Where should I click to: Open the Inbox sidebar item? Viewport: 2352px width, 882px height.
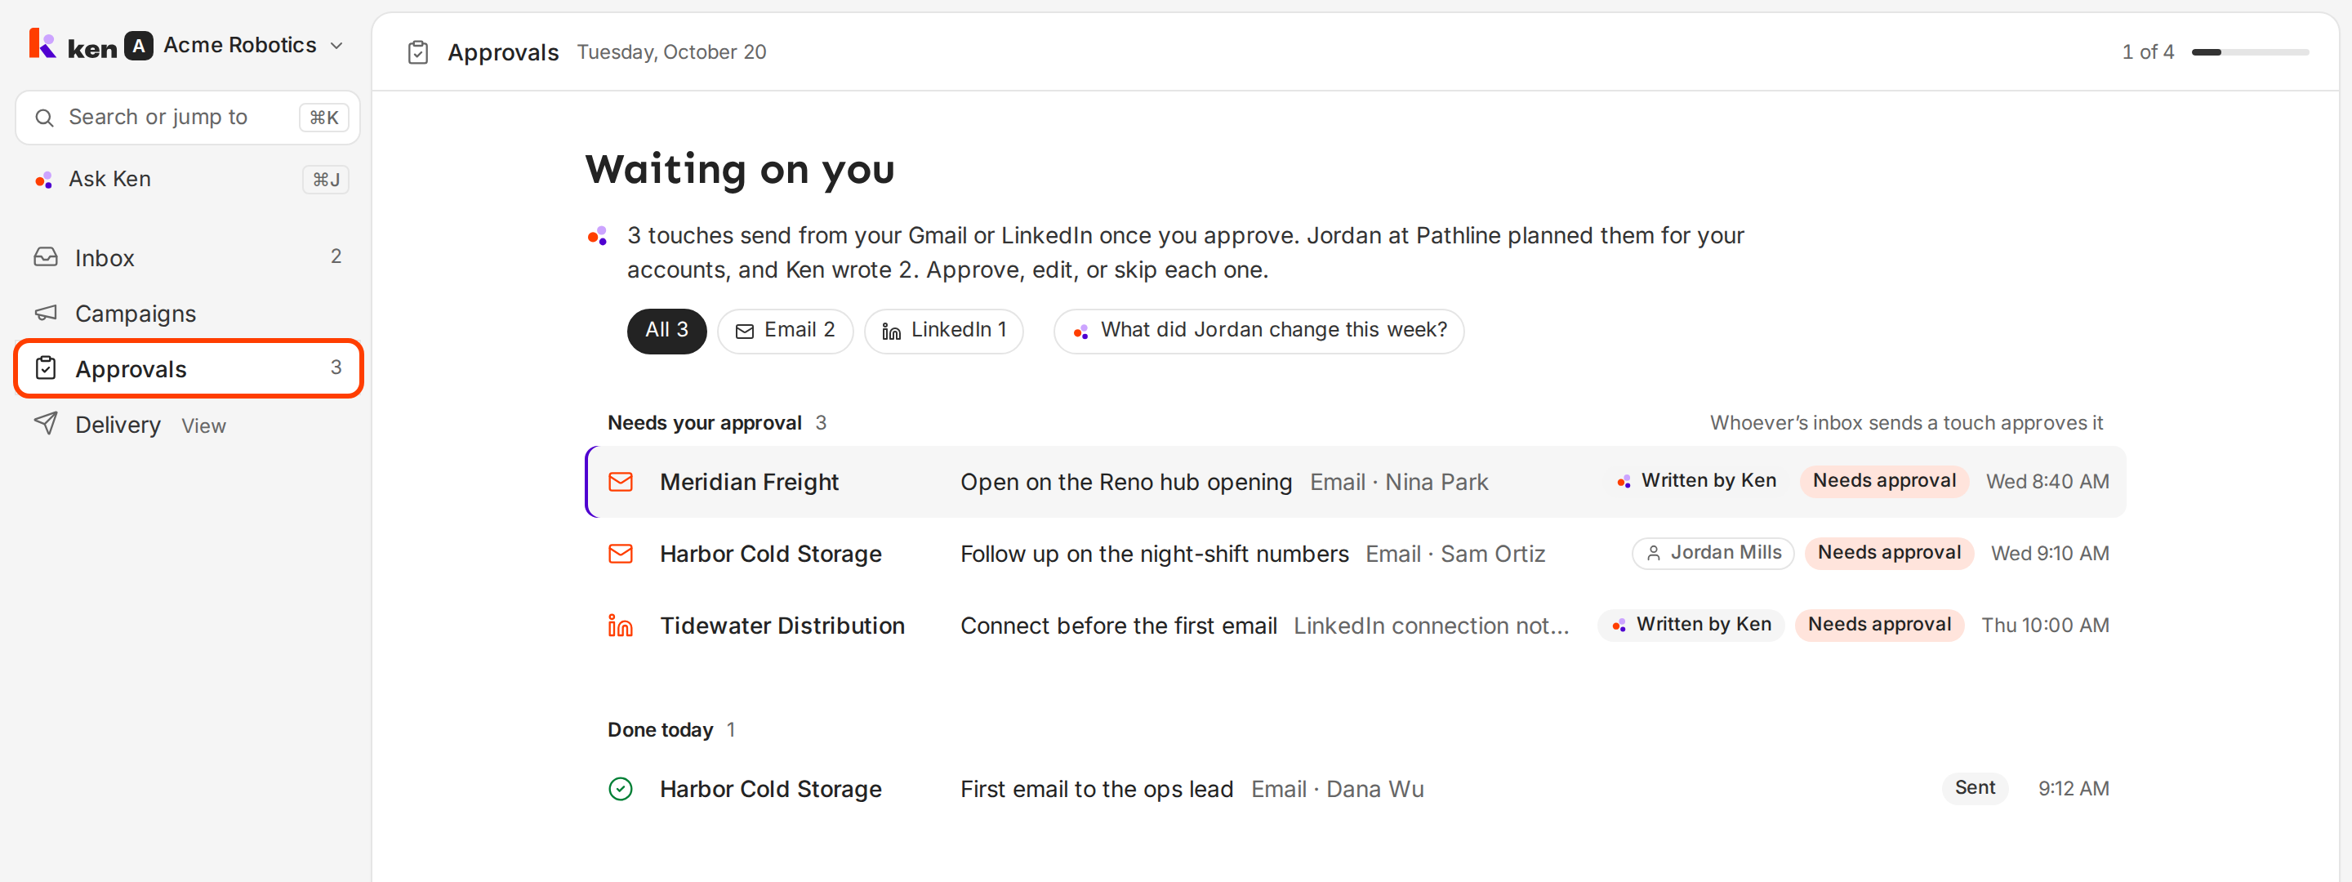187,257
